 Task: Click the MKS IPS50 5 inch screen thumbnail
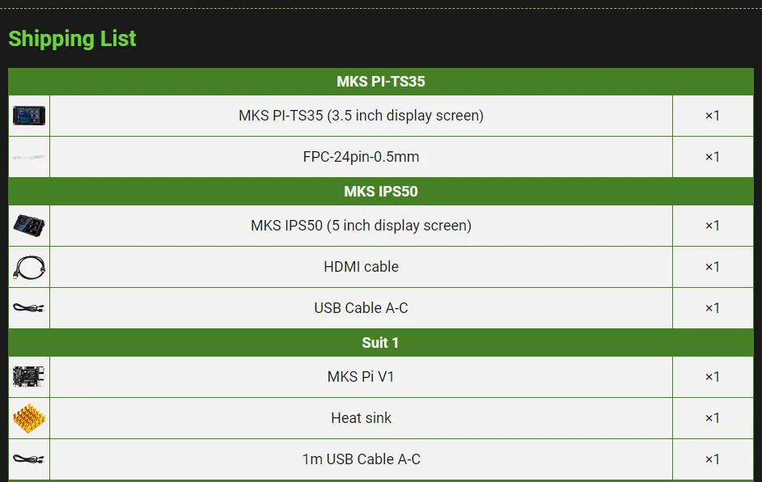point(29,226)
